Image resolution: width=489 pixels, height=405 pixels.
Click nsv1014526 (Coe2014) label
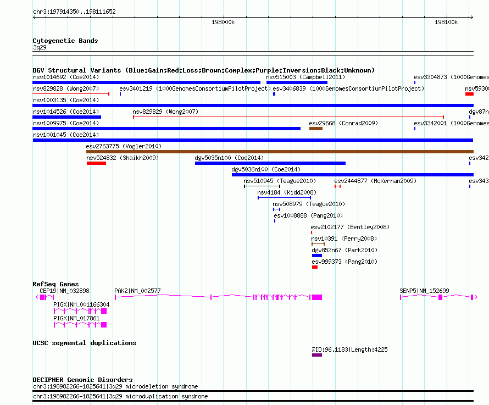click(66, 112)
